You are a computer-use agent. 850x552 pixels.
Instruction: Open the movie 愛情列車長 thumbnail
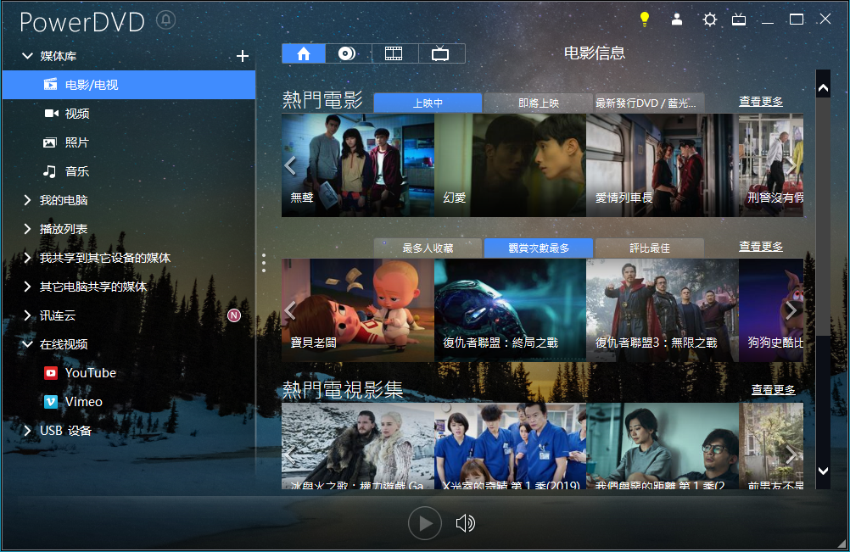coord(663,165)
